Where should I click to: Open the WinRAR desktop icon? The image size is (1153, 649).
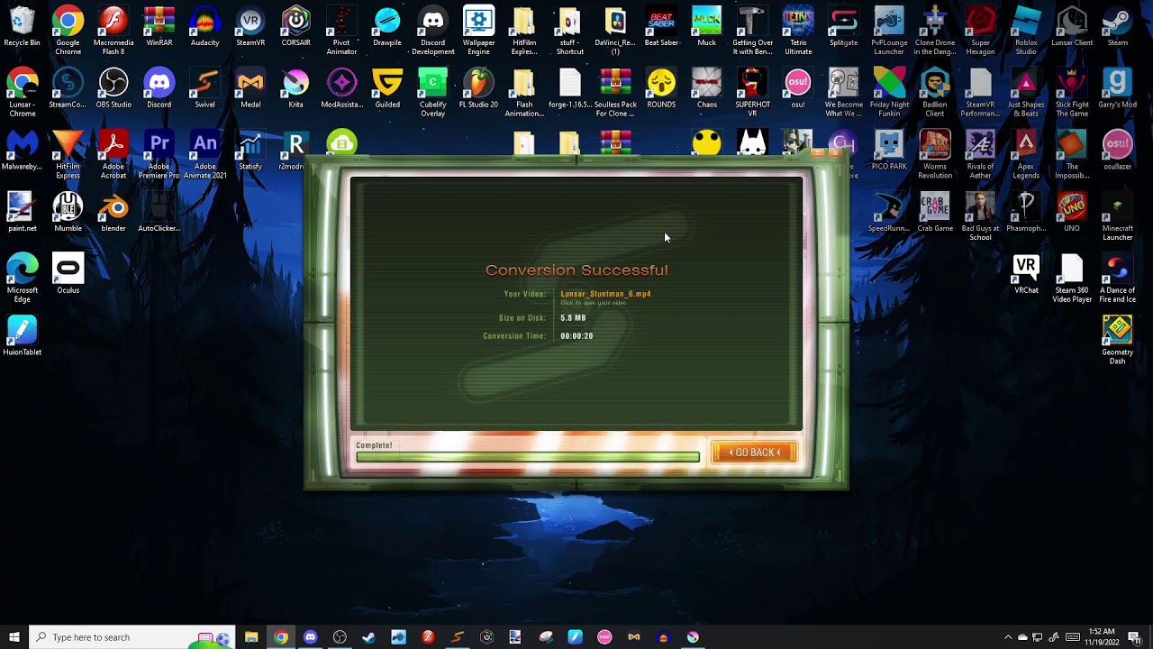pyautogui.click(x=159, y=27)
